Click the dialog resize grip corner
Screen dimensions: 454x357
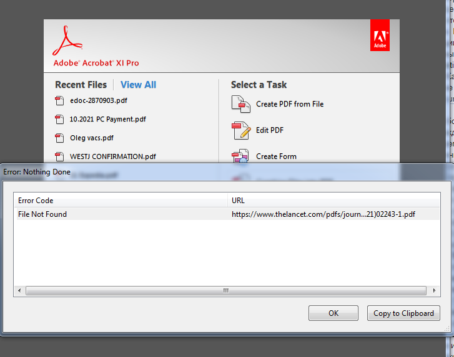click(448, 328)
